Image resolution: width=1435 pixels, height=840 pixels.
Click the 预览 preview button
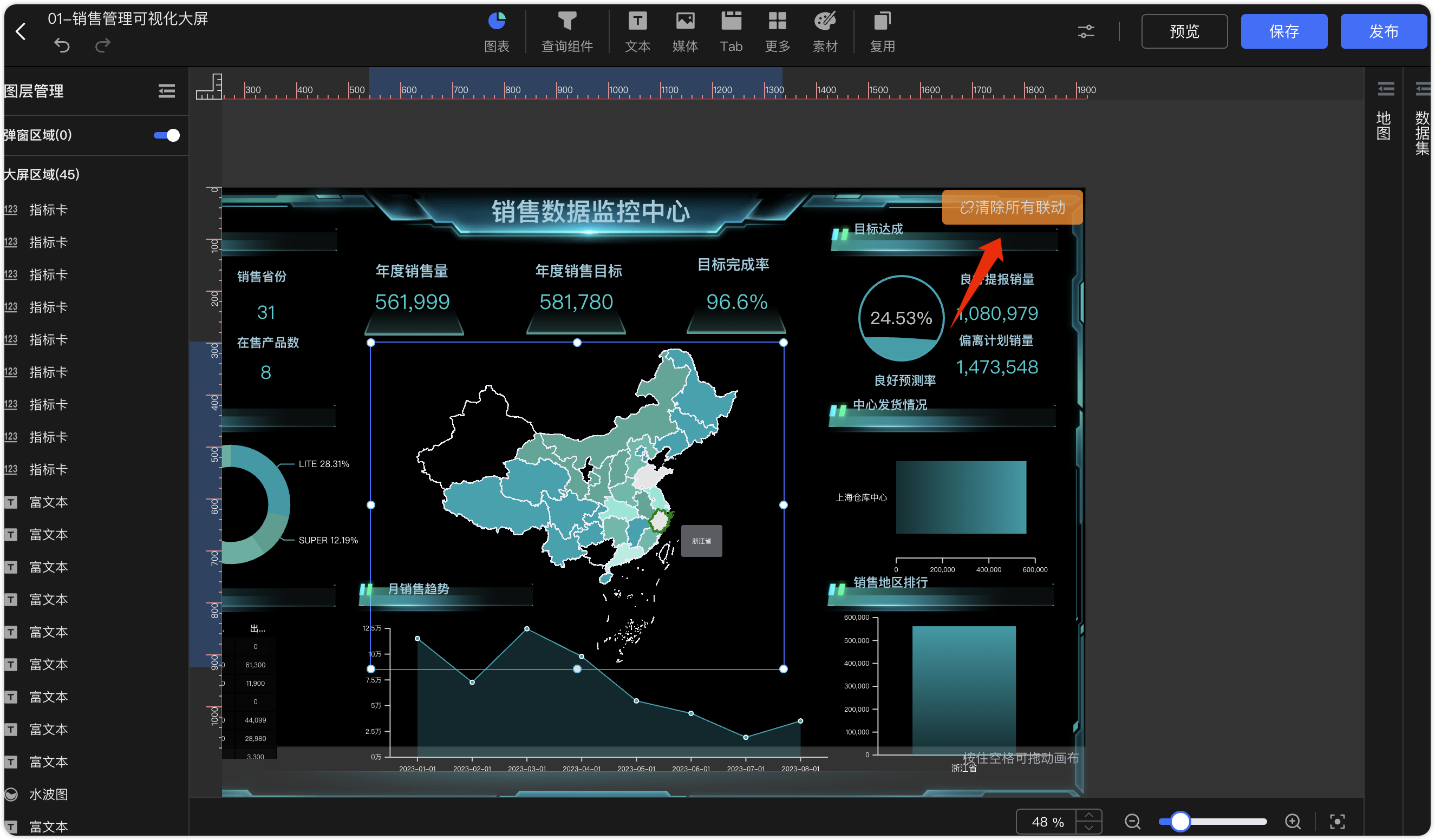click(x=1184, y=31)
